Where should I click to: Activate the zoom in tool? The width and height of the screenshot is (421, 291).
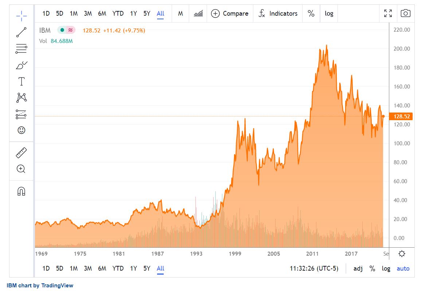click(21, 169)
